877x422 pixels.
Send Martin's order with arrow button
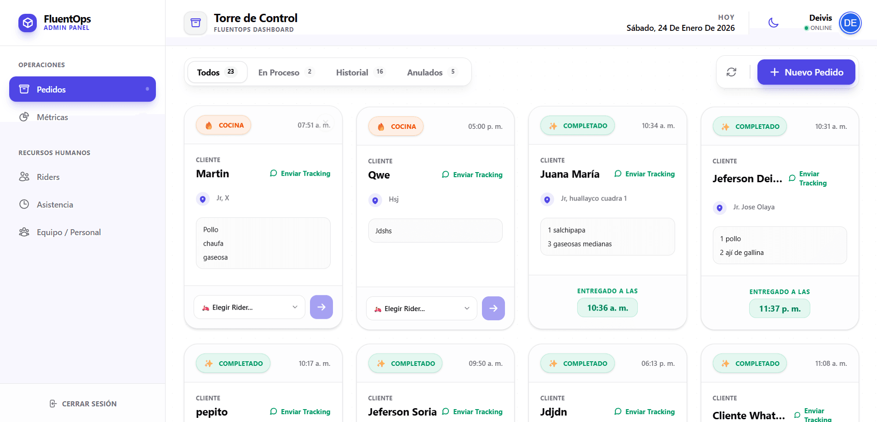click(x=321, y=307)
